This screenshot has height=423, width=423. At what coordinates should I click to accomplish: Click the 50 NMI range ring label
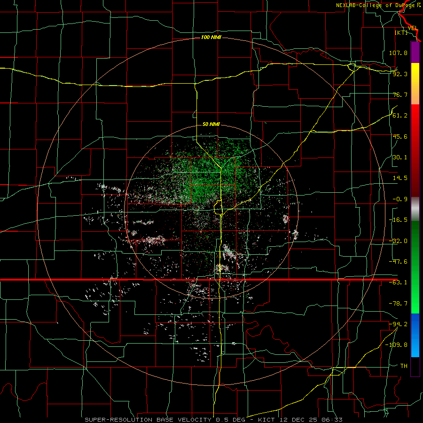pyautogui.click(x=211, y=124)
